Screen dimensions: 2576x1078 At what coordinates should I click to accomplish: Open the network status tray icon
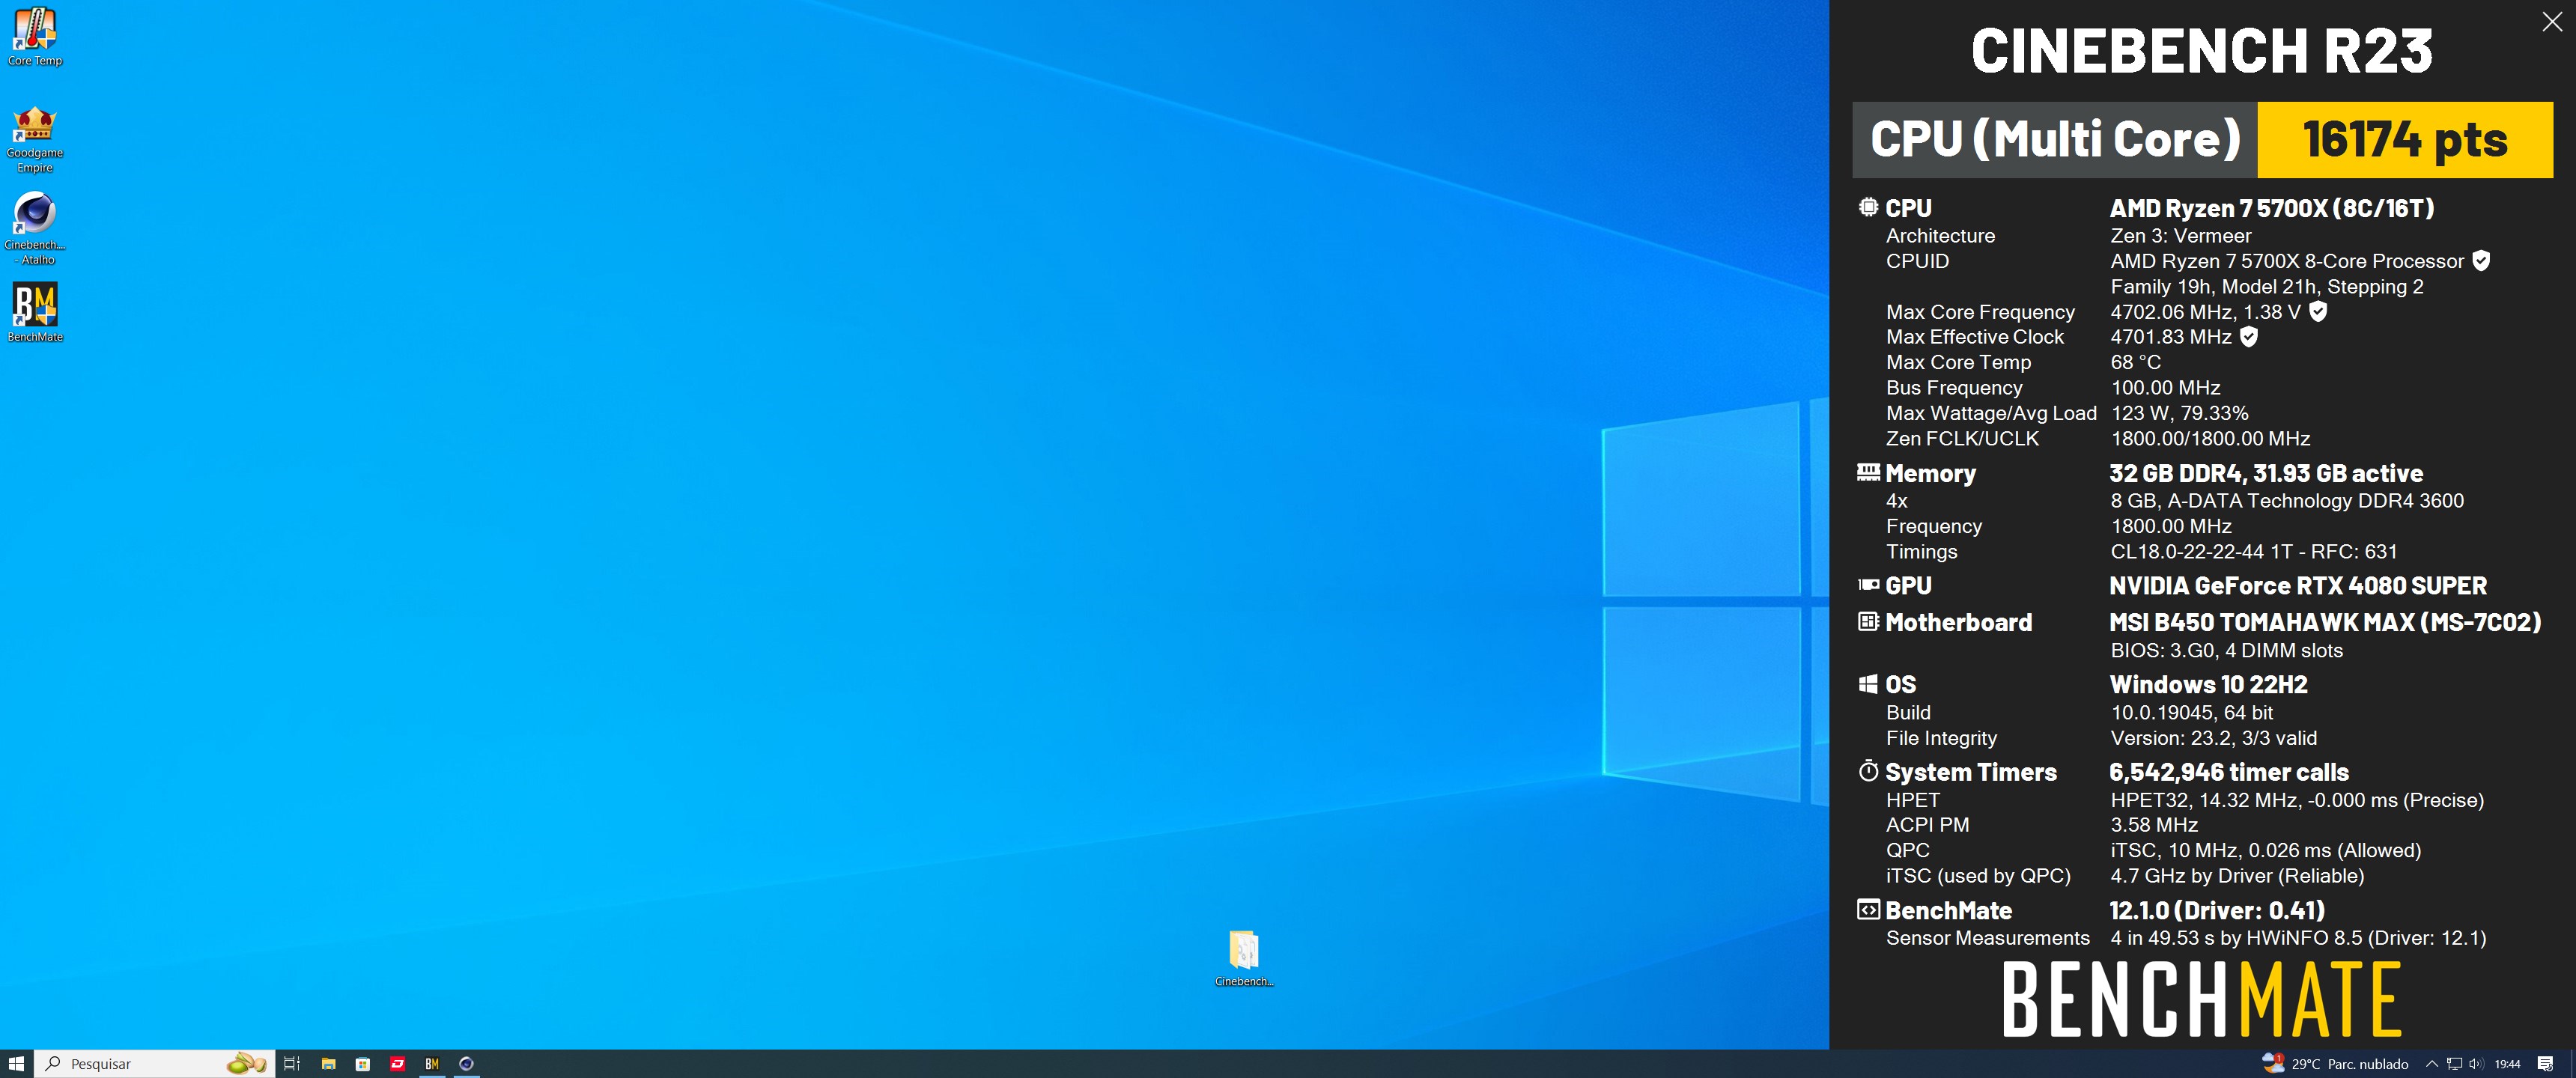point(2454,1064)
